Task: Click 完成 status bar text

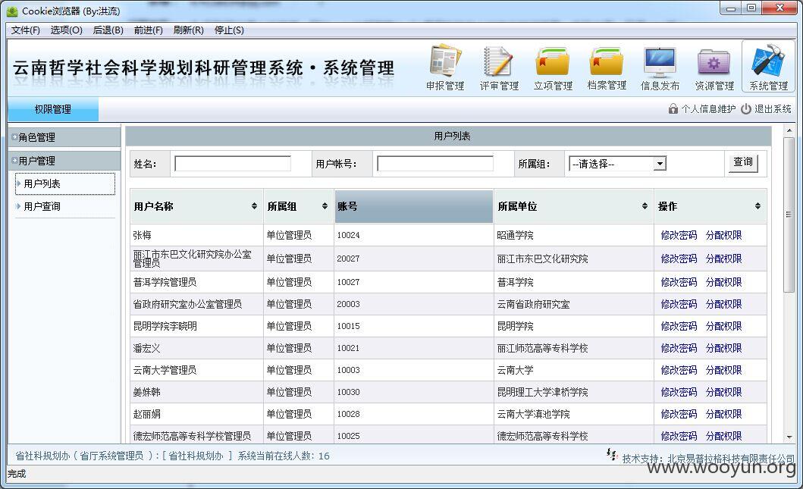Action: click(17, 474)
